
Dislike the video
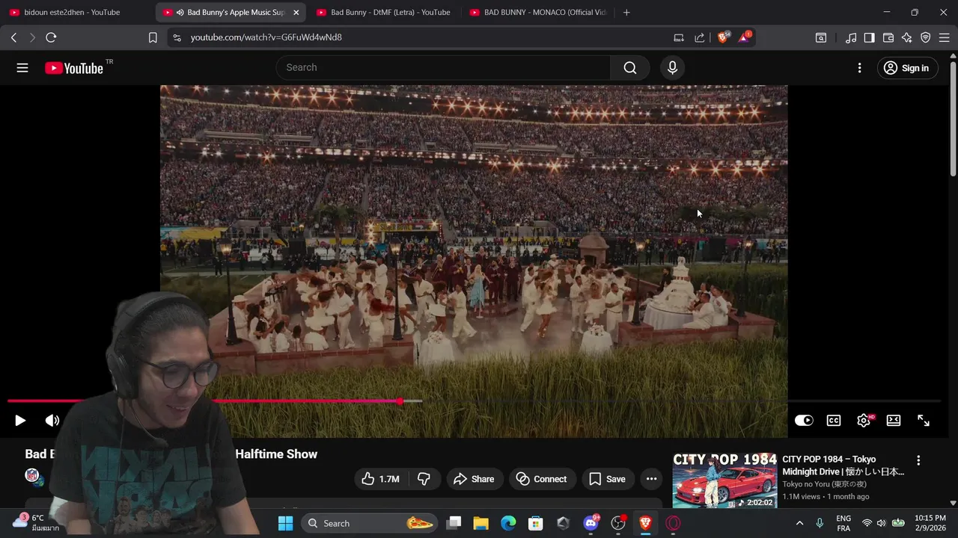pyautogui.click(x=424, y=479)
